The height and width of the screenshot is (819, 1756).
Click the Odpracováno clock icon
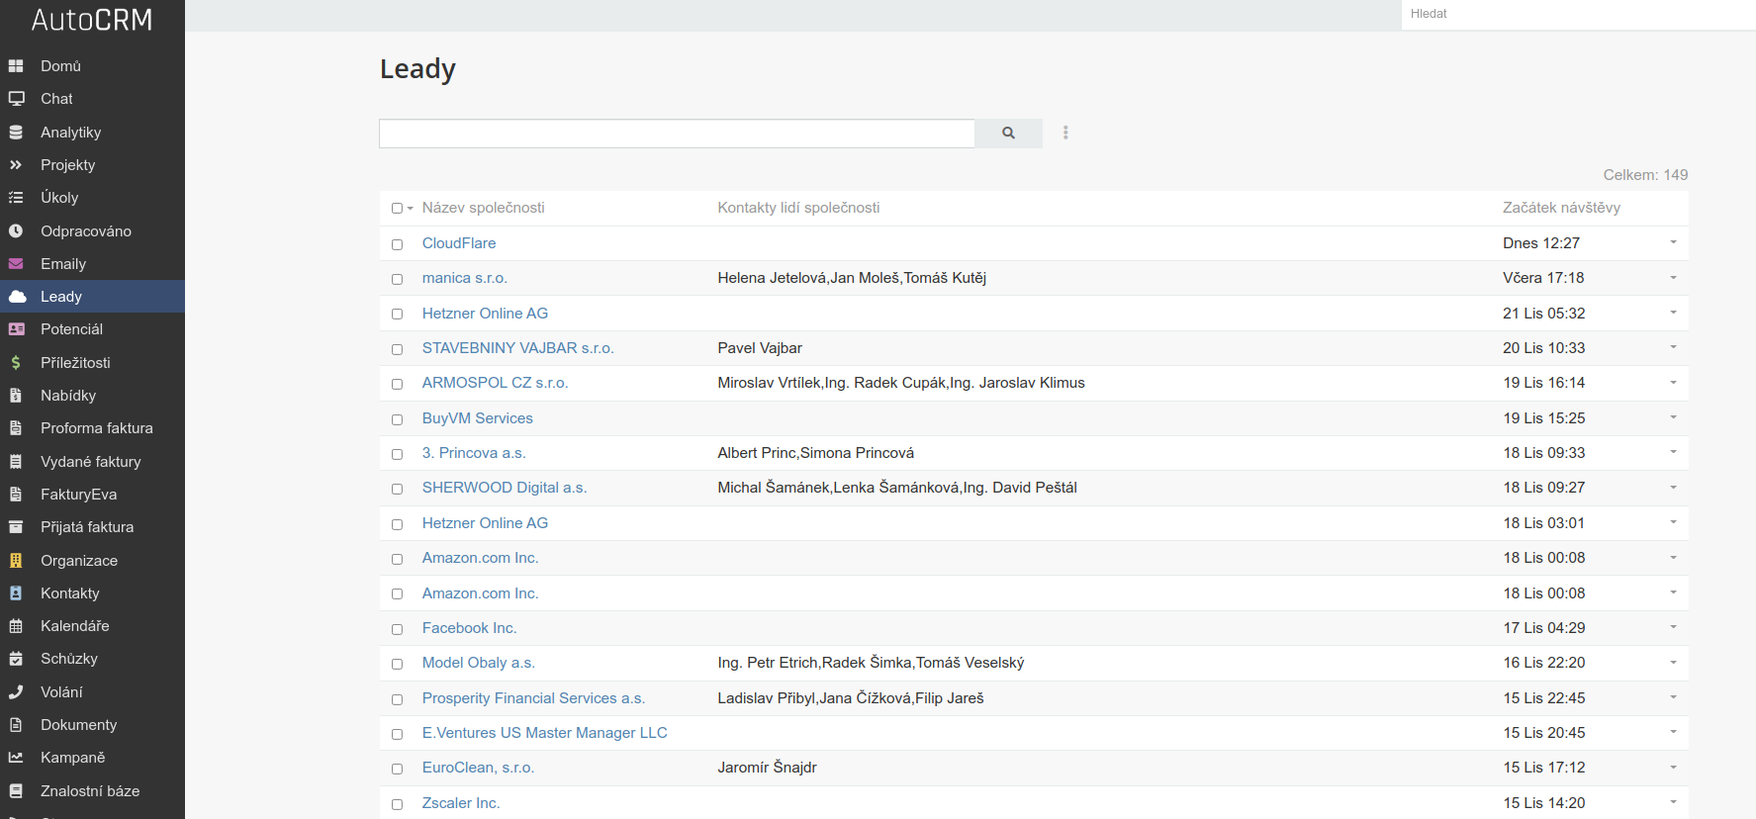point(16,231)
